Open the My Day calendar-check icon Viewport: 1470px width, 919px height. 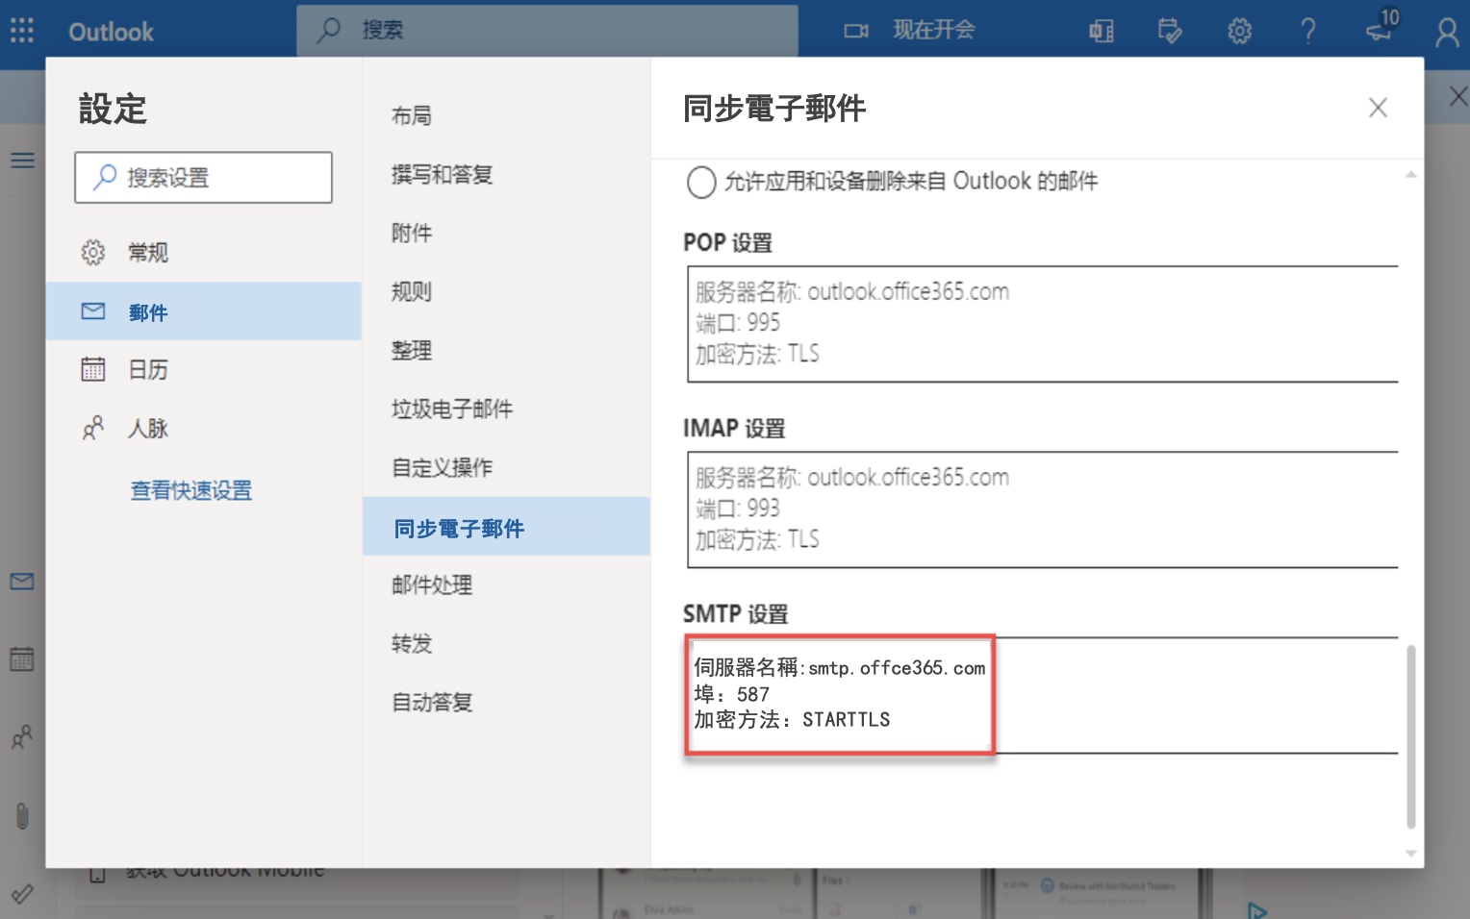[x=1170, y=32]
